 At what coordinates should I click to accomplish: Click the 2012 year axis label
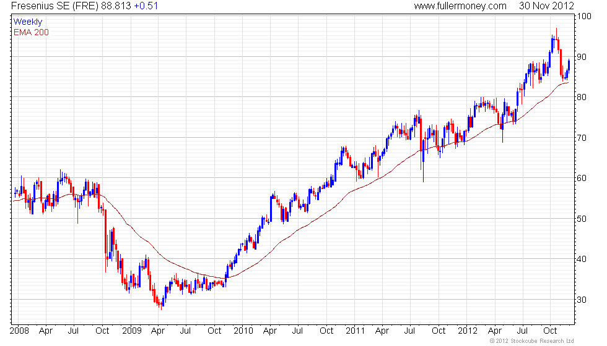[x=468, y=331]
